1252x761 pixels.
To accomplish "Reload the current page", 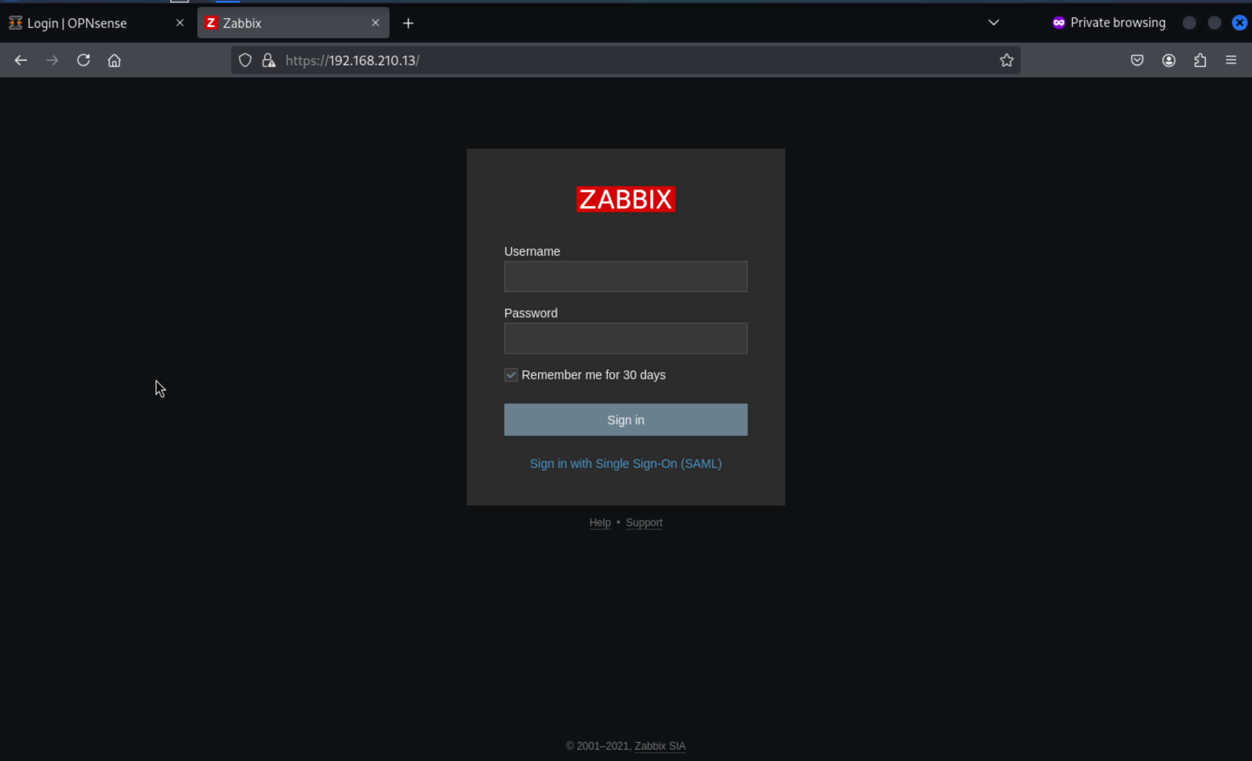I will tap(83, 60).
